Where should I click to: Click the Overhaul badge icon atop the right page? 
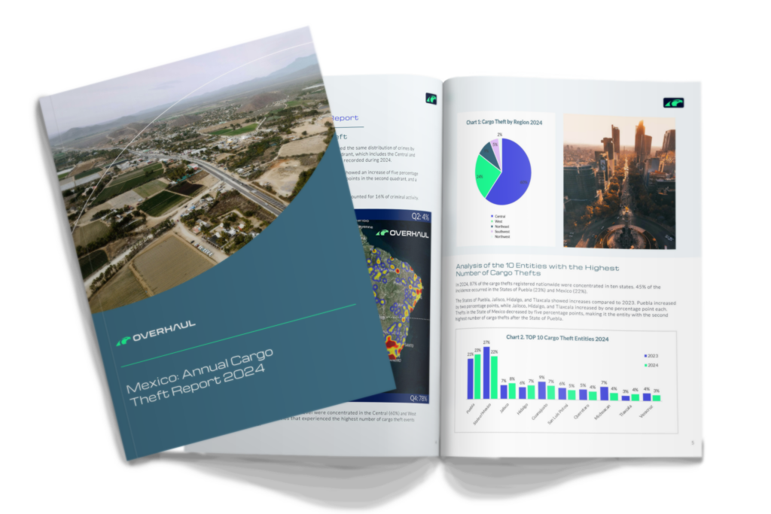point(673,102)
